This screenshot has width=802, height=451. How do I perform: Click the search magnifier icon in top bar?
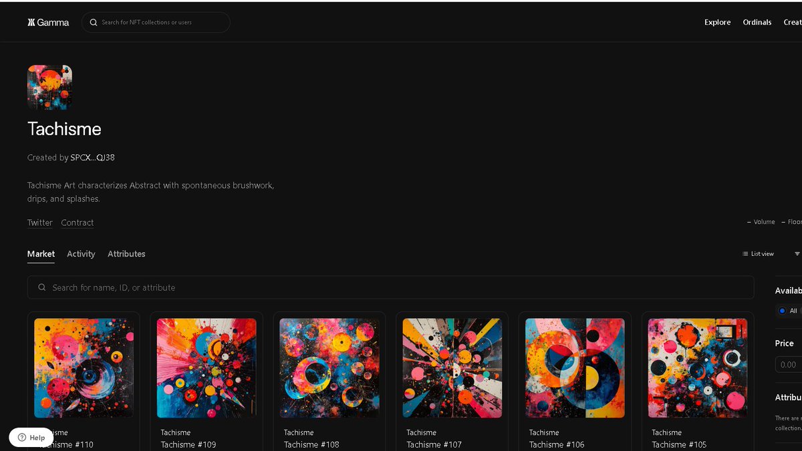tap(94, 22)
